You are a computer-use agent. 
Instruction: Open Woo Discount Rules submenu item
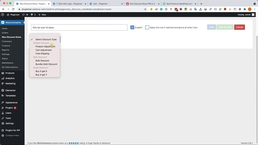pyautogui.click(x=11, y=37)
